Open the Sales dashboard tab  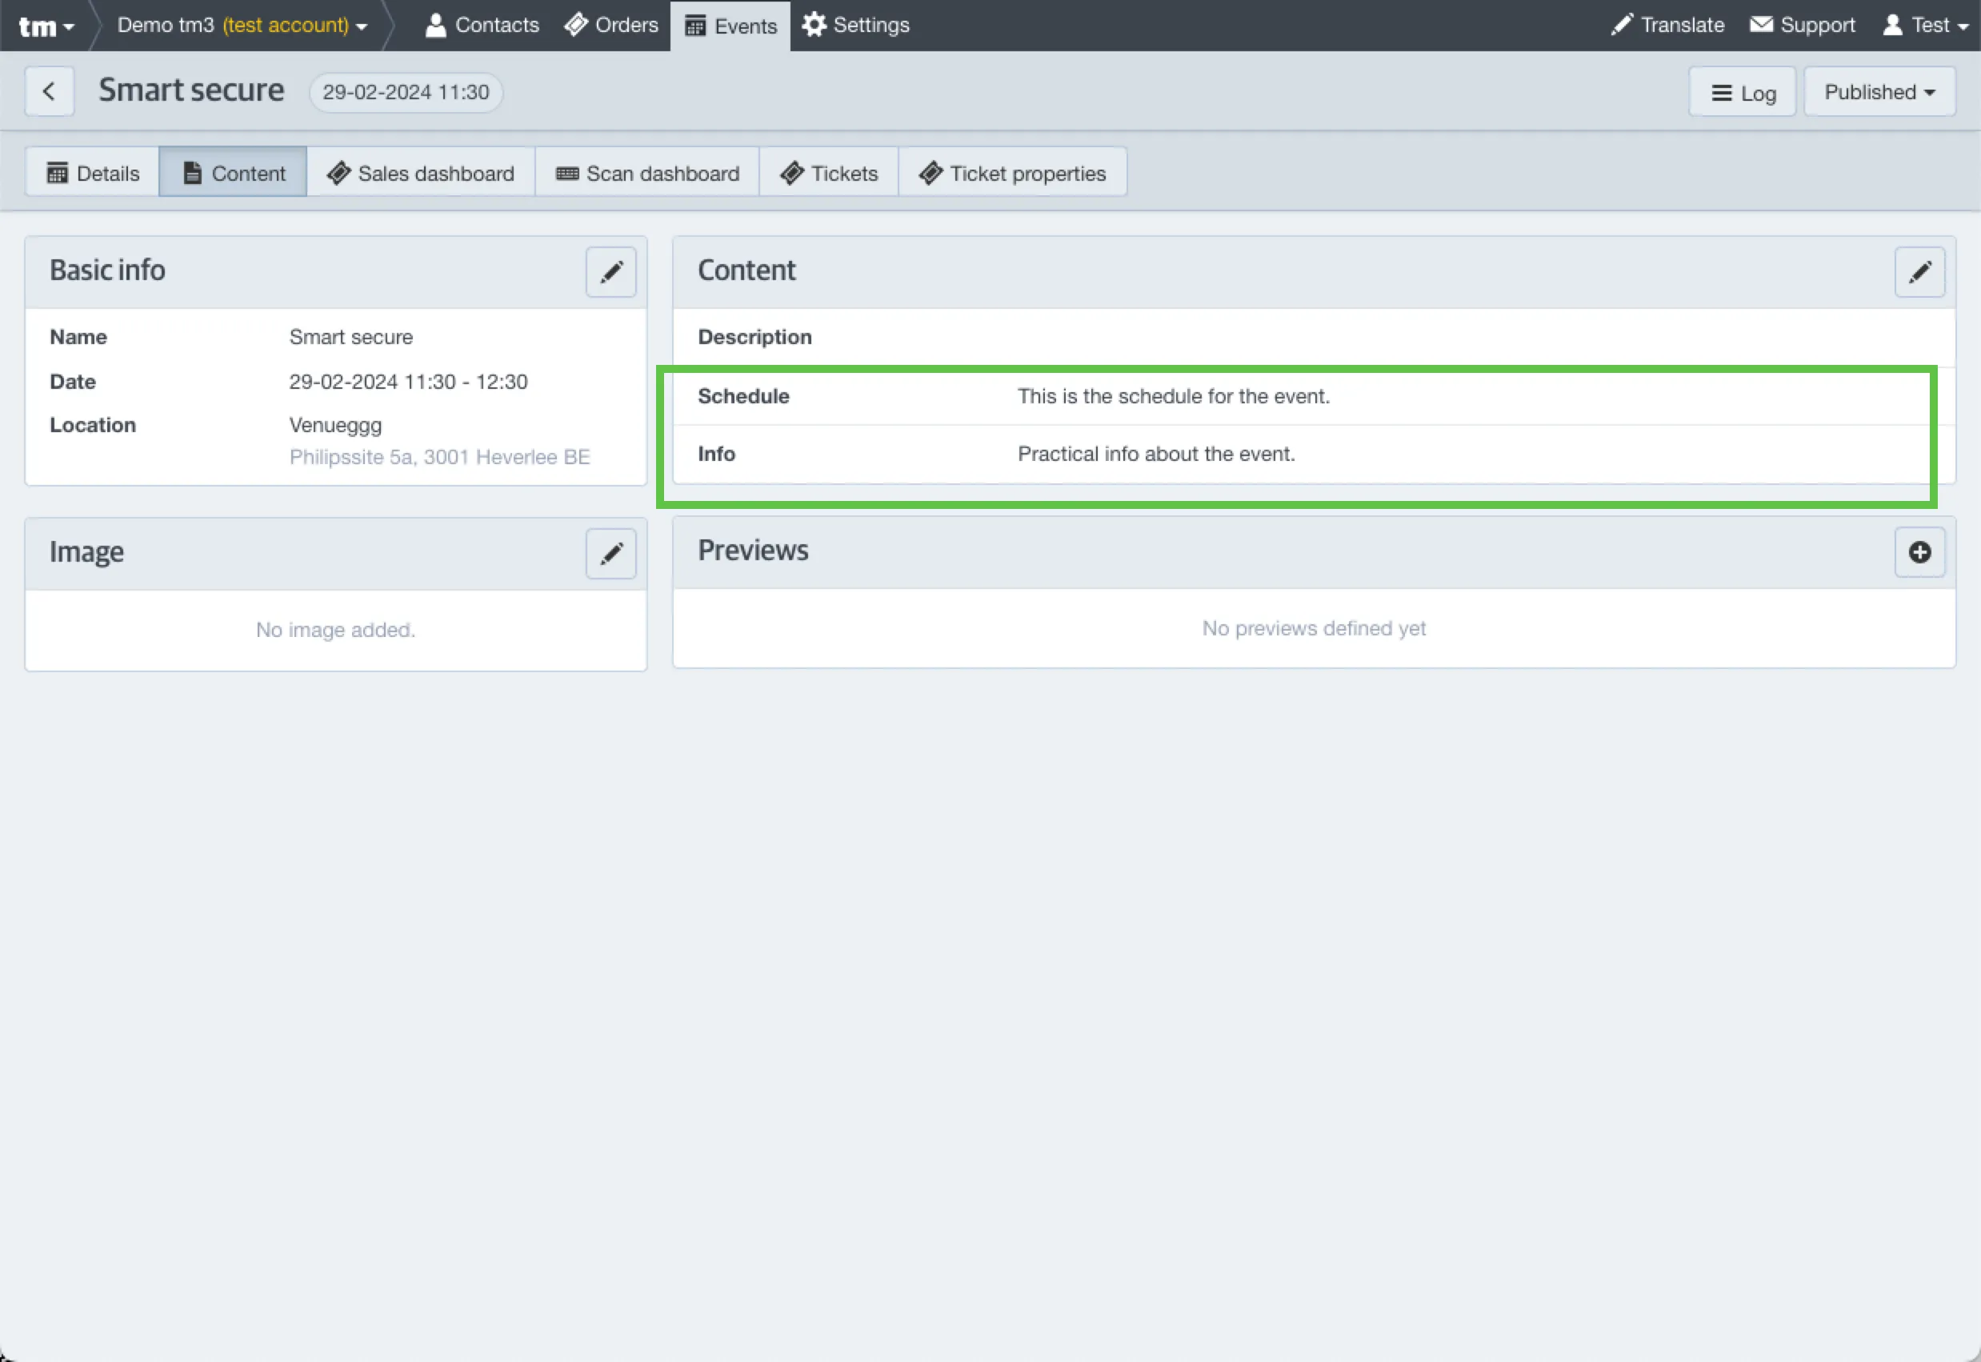click(x=421, y=173)
